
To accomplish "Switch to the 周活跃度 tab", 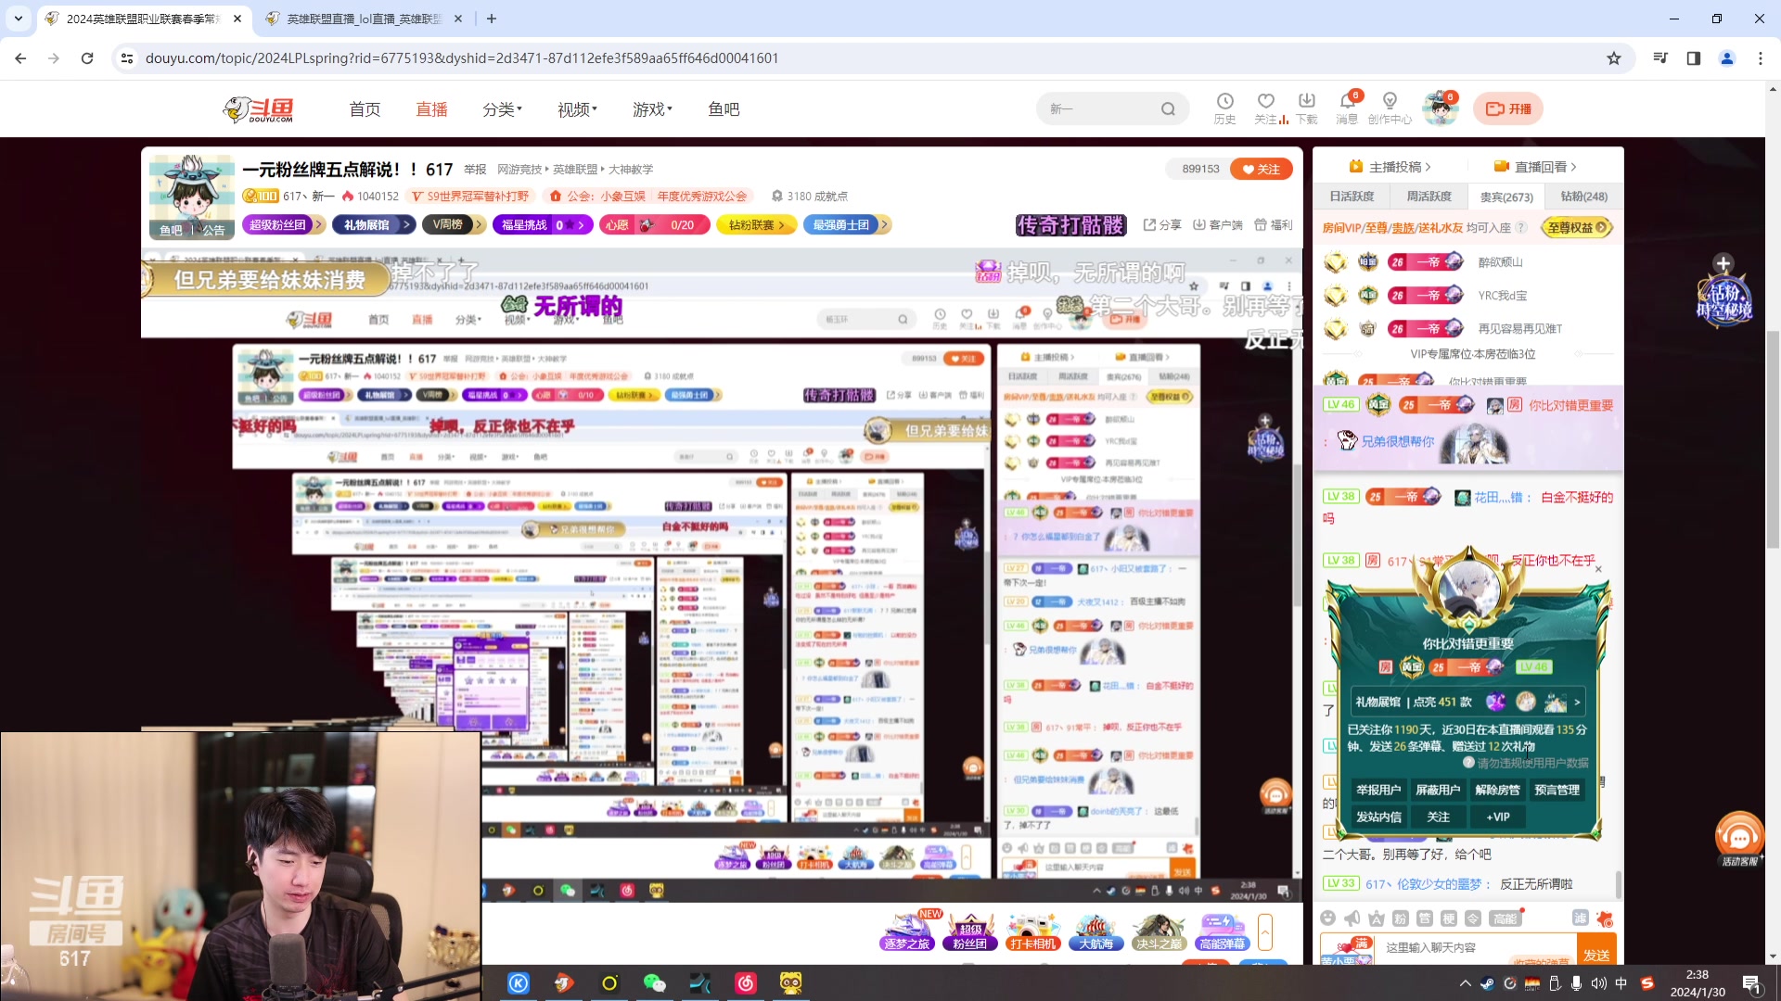I will [x=1429, y=196].
